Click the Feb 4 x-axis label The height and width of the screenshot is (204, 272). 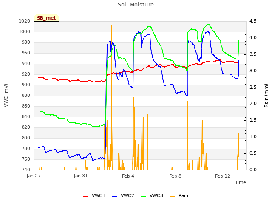pos(128,176)
